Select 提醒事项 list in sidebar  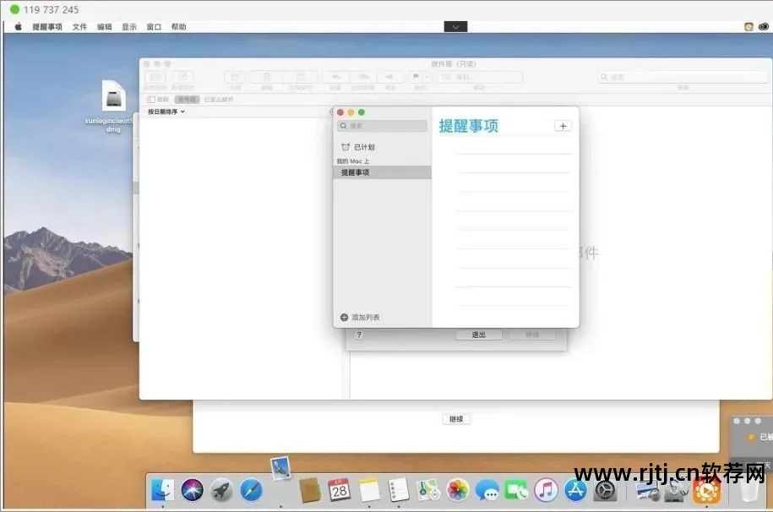point(356,172)
